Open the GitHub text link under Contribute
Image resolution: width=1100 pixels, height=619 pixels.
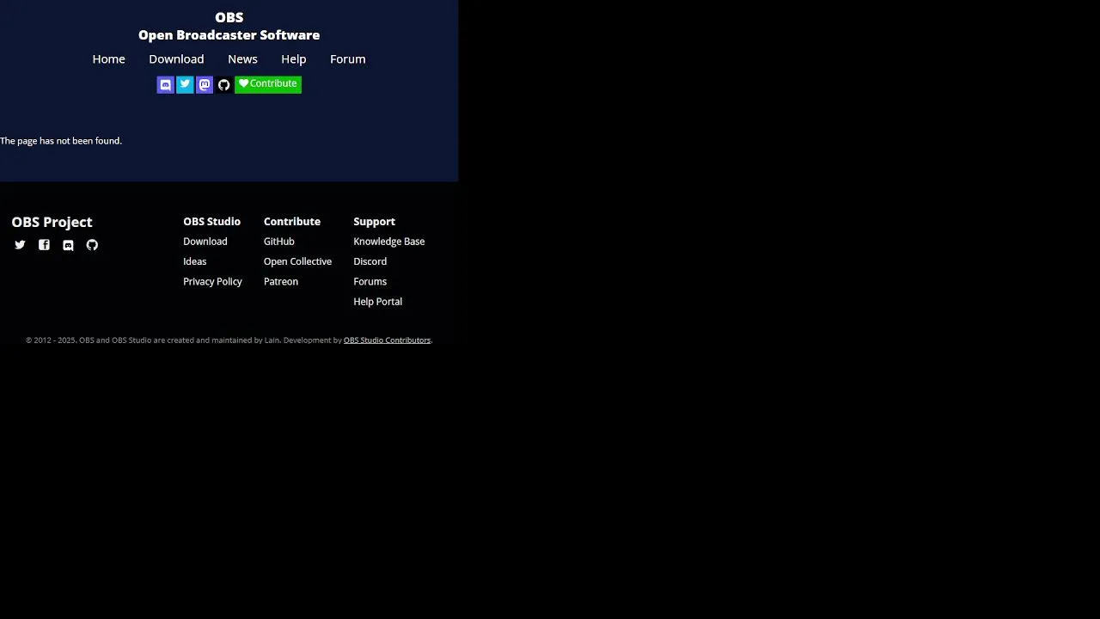(279, 242)
